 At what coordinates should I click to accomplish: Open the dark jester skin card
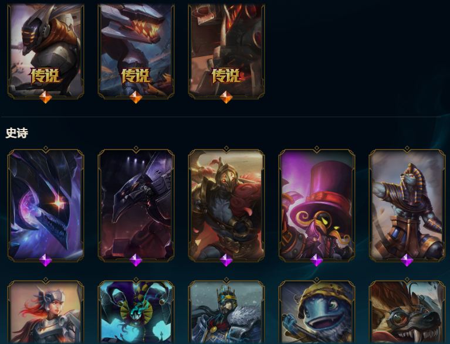(136, 312)
